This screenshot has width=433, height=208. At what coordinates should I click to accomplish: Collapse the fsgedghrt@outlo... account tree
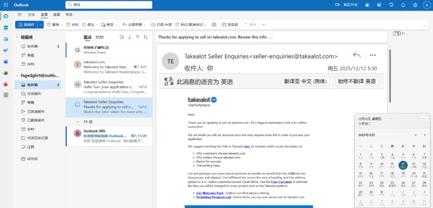17,75
